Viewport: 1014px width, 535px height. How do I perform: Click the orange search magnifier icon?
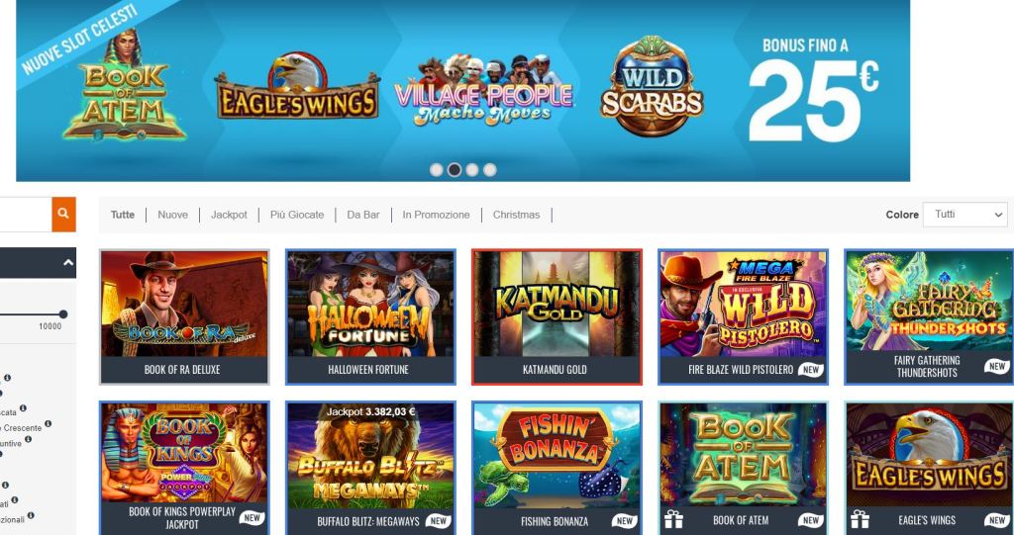click(63, 214)
